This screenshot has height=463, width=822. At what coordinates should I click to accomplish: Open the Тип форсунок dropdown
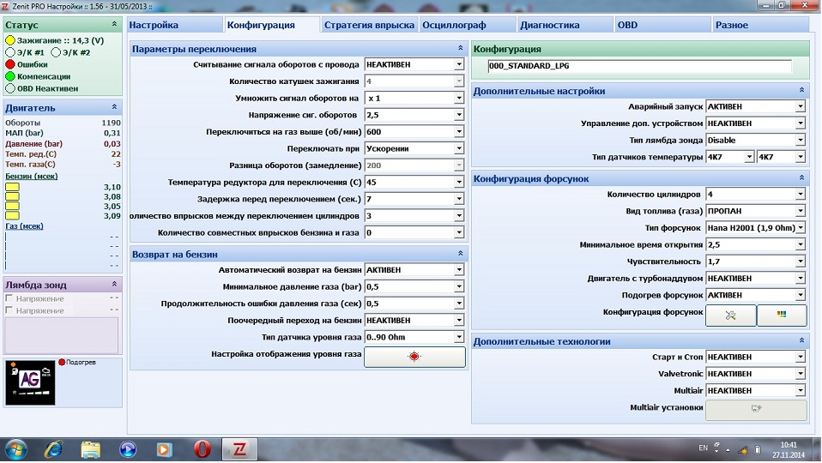(800, 228)
